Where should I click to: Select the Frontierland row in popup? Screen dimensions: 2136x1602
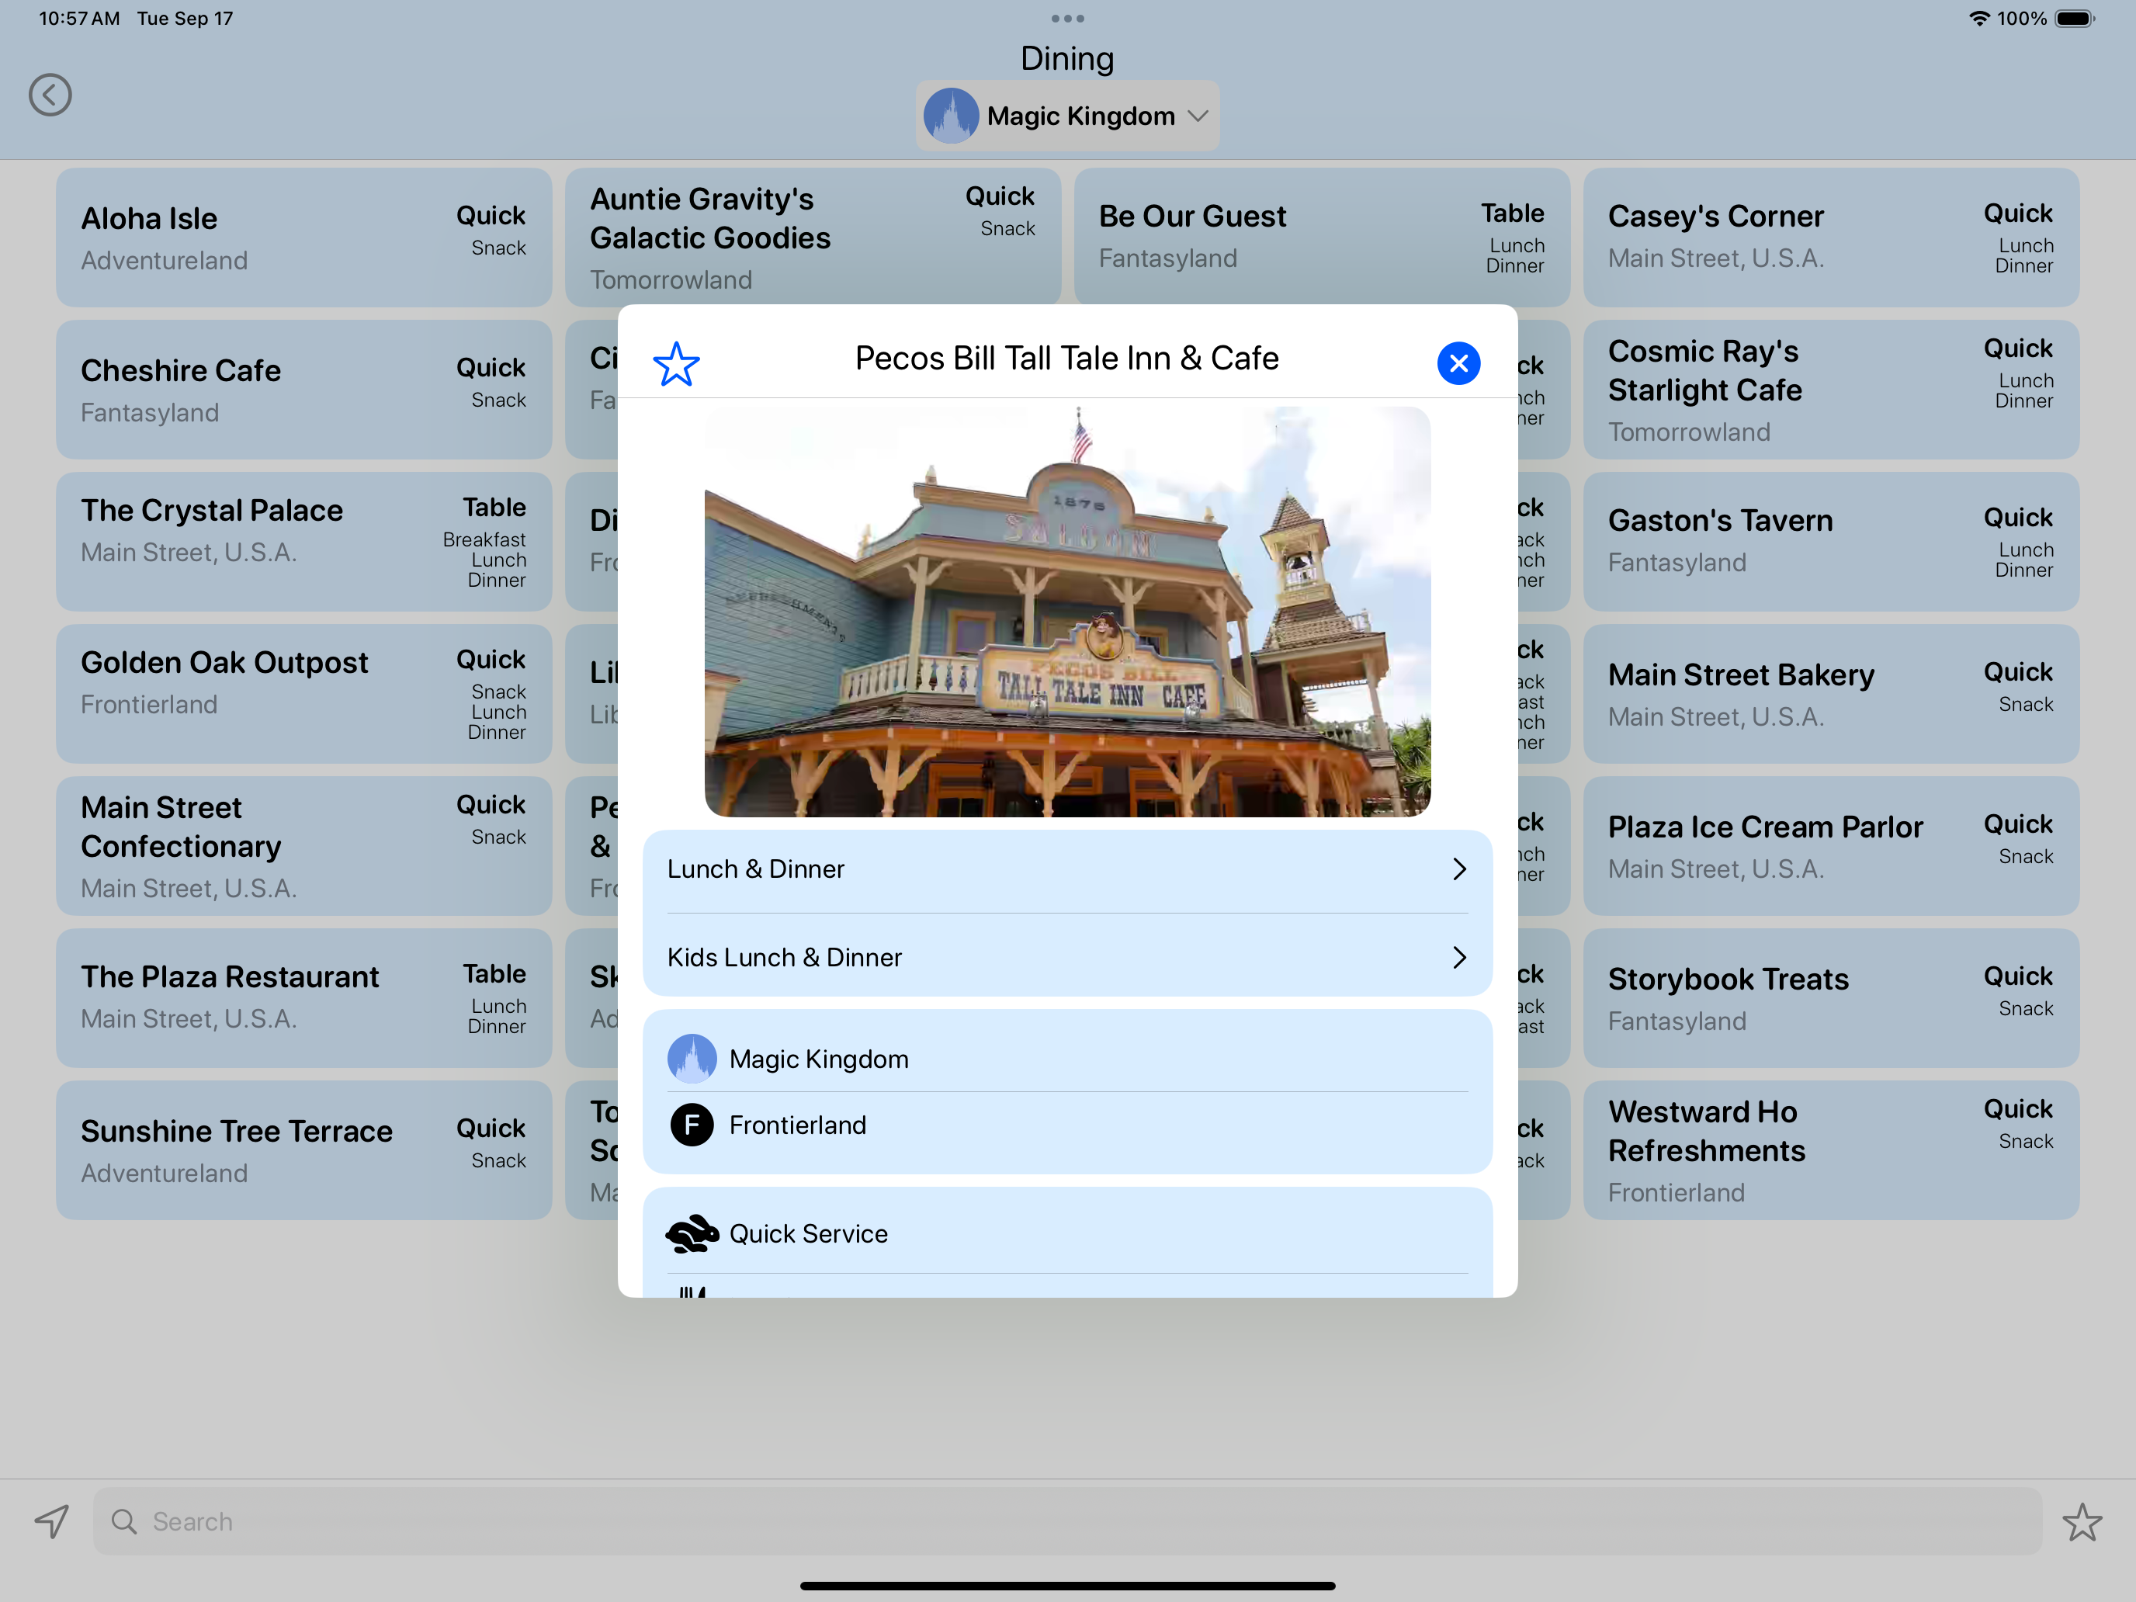pos(1067,1125)
